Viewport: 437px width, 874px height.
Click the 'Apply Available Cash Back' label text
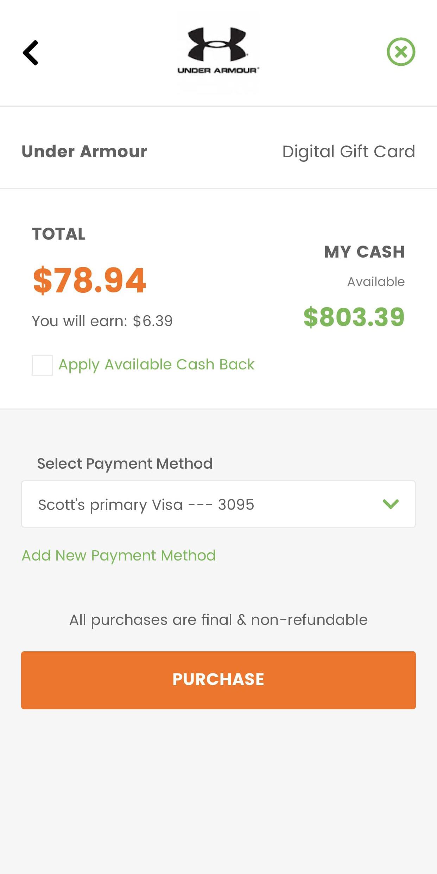click(156, 365)
